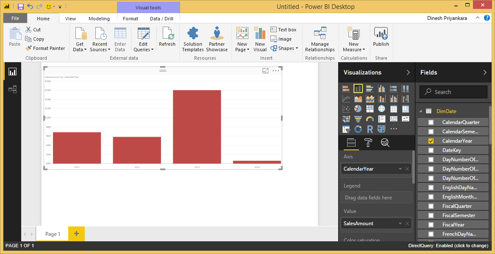
Task: Select the Funnel chart visualization
Action: tap(358, 119)
